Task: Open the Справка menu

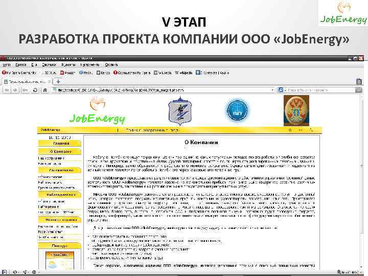Action: (x=111, y=64)
